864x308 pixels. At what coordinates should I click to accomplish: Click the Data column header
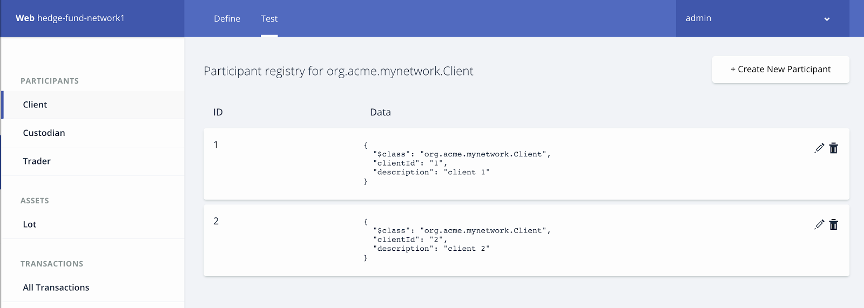click(380, 112)
